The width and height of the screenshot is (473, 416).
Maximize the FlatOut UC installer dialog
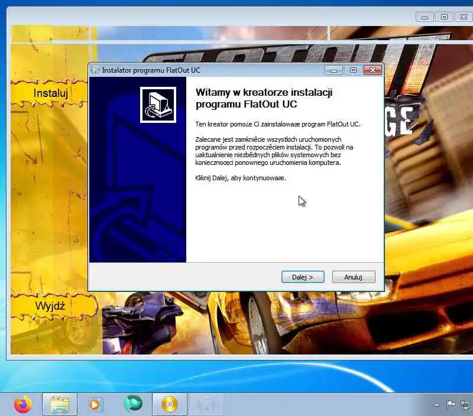(x=353, y=70)
